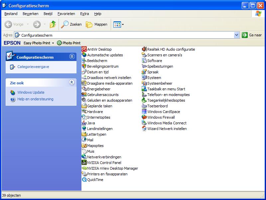Open Easy Photo Print dropdown arrow

pyautogui.click(x=53, y=43)
